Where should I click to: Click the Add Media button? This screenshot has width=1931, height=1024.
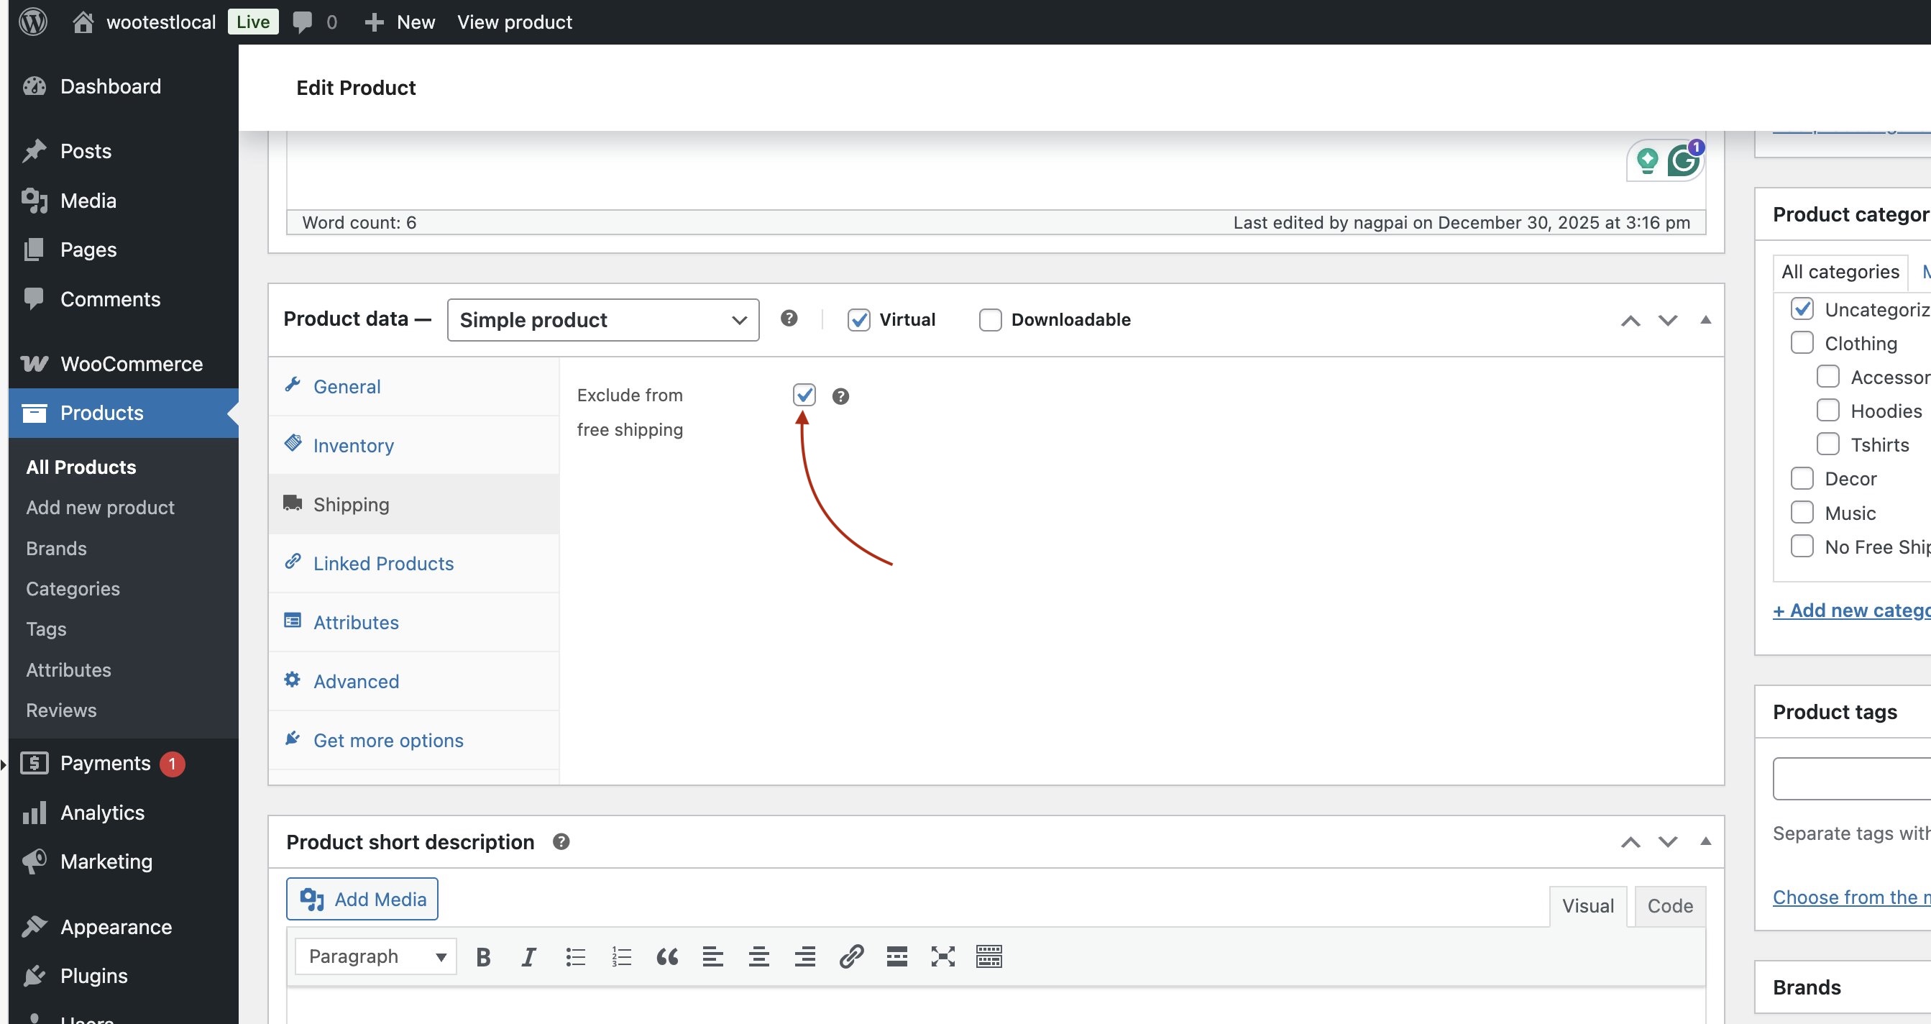tap(362, 899)
